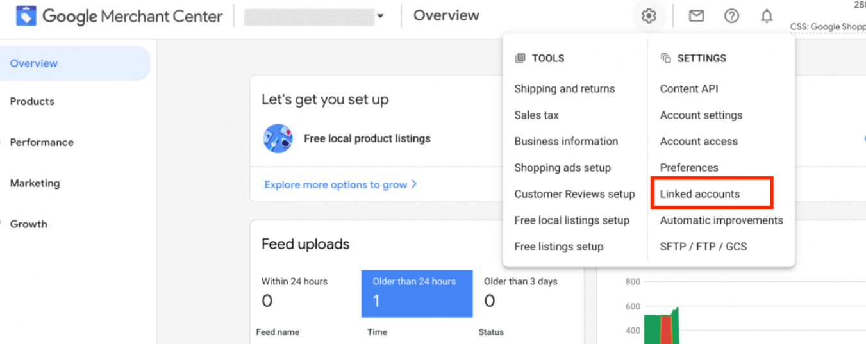Screen dimensions: 866x344
Task: Click the Status column header
Action: (491, 332)
